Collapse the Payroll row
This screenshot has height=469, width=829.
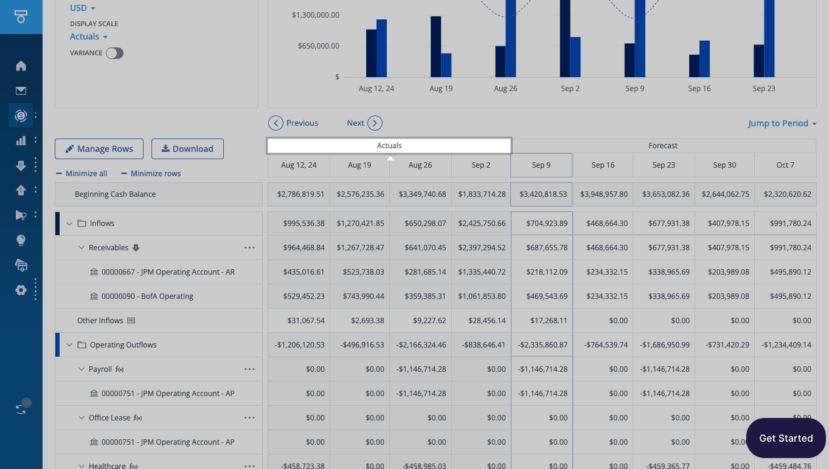click(x=82, y=369)
